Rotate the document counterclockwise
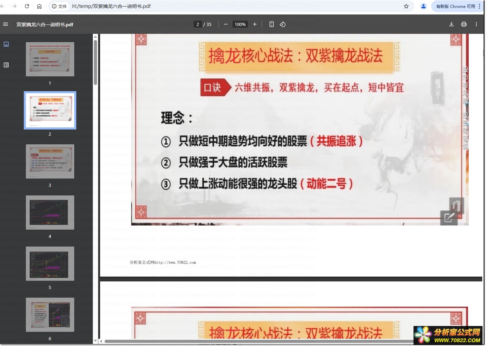 pos(283,24)
